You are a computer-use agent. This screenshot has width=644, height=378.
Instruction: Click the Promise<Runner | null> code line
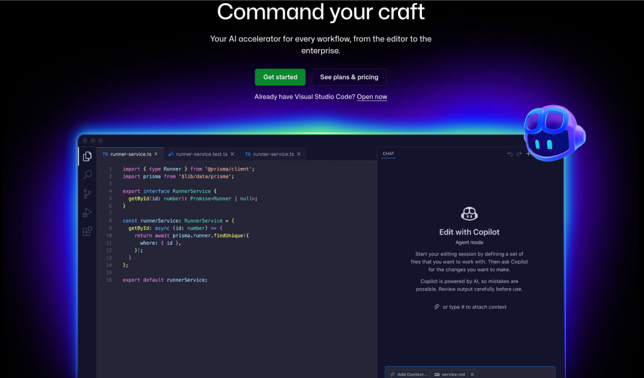192,199
